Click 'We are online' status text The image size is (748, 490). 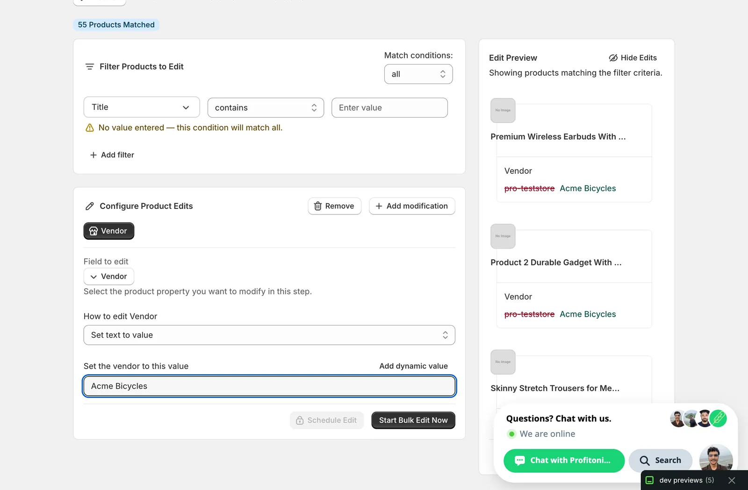pyautogui.click(x=547, y=434)
